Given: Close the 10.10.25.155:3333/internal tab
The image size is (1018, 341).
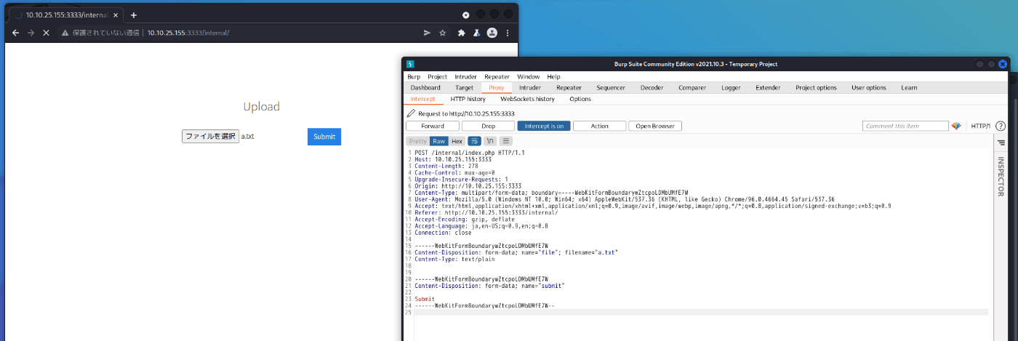Looking at the screenshot, I should click(115, 15).
